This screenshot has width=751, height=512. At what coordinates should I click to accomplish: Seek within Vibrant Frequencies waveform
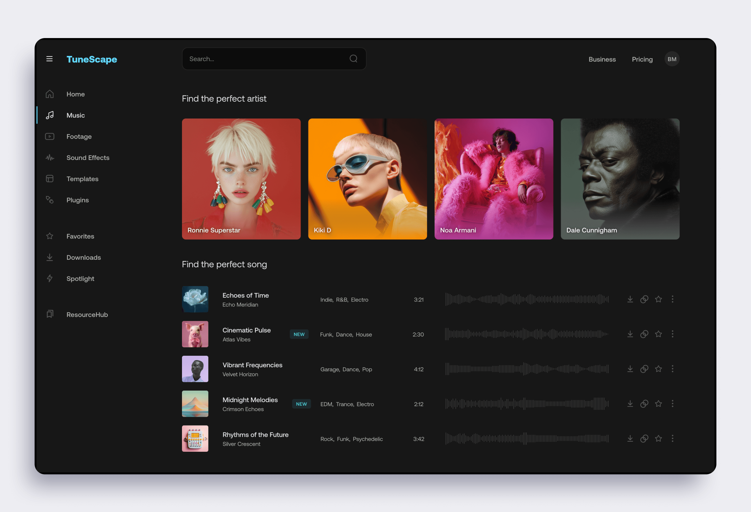pyautogui.click(x=527, y=369)
